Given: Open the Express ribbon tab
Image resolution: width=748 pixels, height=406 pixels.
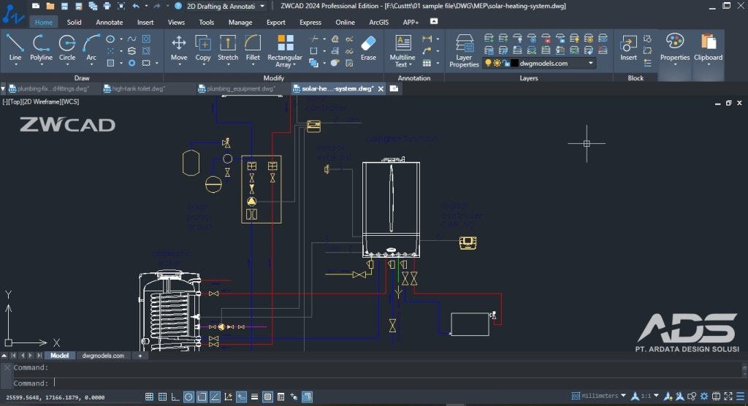Looking at the screenshot, I should click(x=310, y=23).
